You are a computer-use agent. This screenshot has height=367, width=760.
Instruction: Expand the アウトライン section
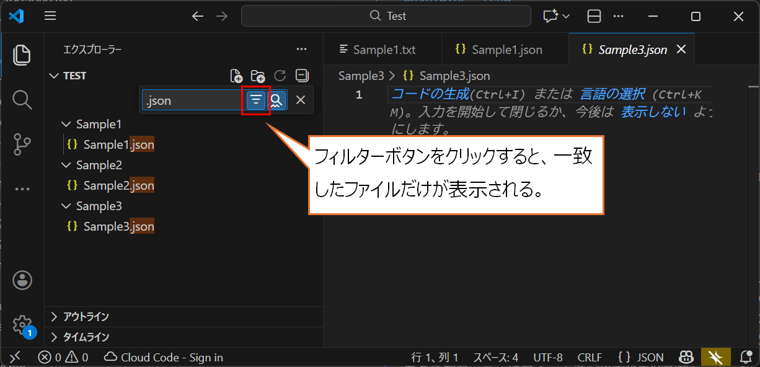(x=86, y=316)
